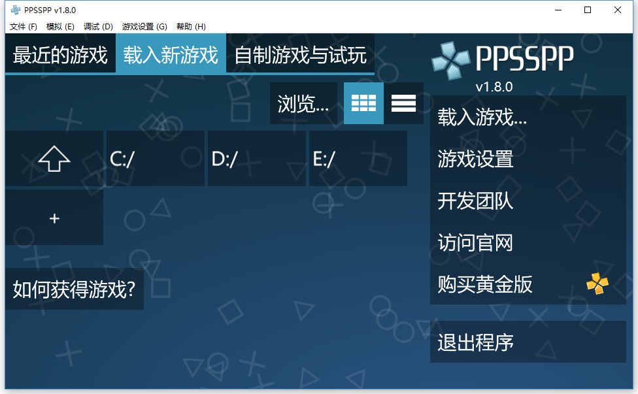This screenshot has height=394, width=638.
Task: Click the up arrow to go up a directory
Action: click(x=54, y=158)
